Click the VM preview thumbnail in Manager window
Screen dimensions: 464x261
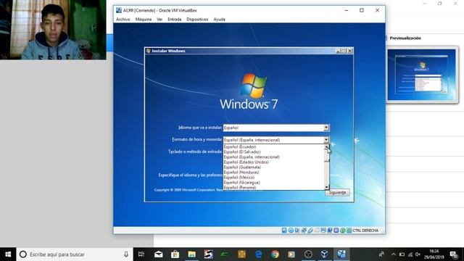pos(422,75)
